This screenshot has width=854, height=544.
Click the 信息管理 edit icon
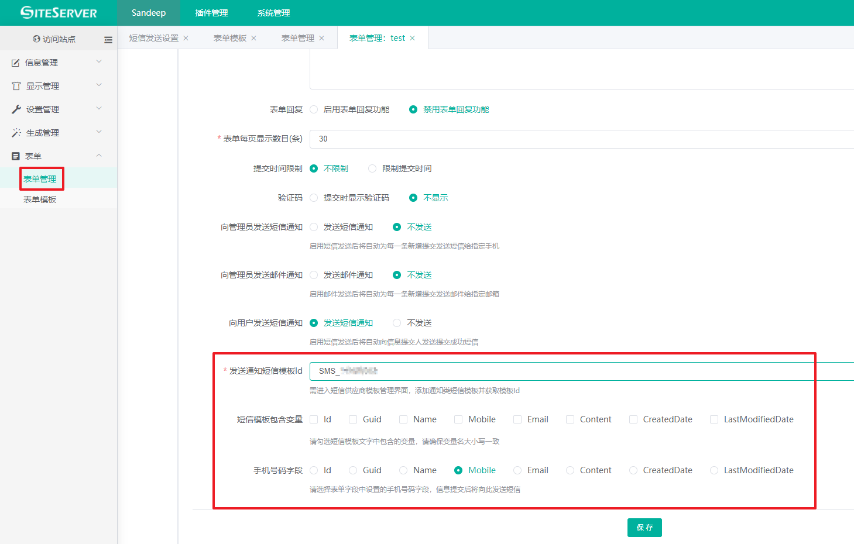click(16, 63)
